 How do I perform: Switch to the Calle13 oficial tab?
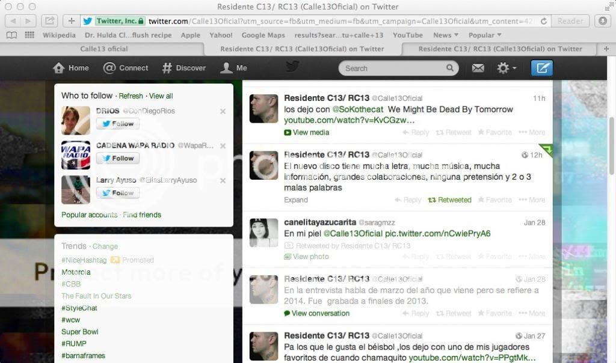tap(103, 49)
